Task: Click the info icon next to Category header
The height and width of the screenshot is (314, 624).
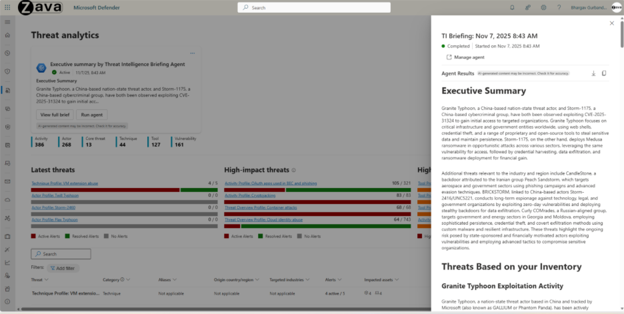Action: pos(122,280)
